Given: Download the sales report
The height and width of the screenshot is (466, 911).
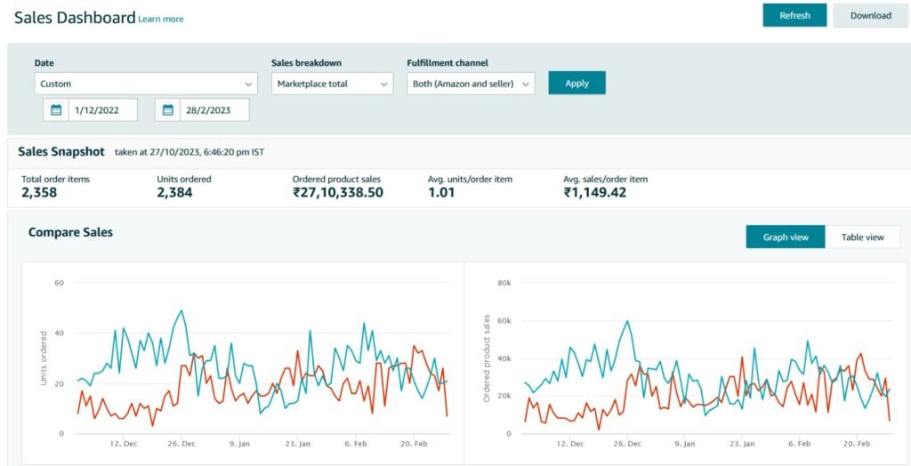Looking at the screenshot, I should point(871,16).
